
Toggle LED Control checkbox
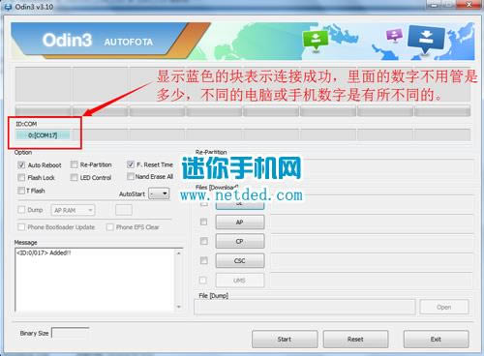coord(75,178)
